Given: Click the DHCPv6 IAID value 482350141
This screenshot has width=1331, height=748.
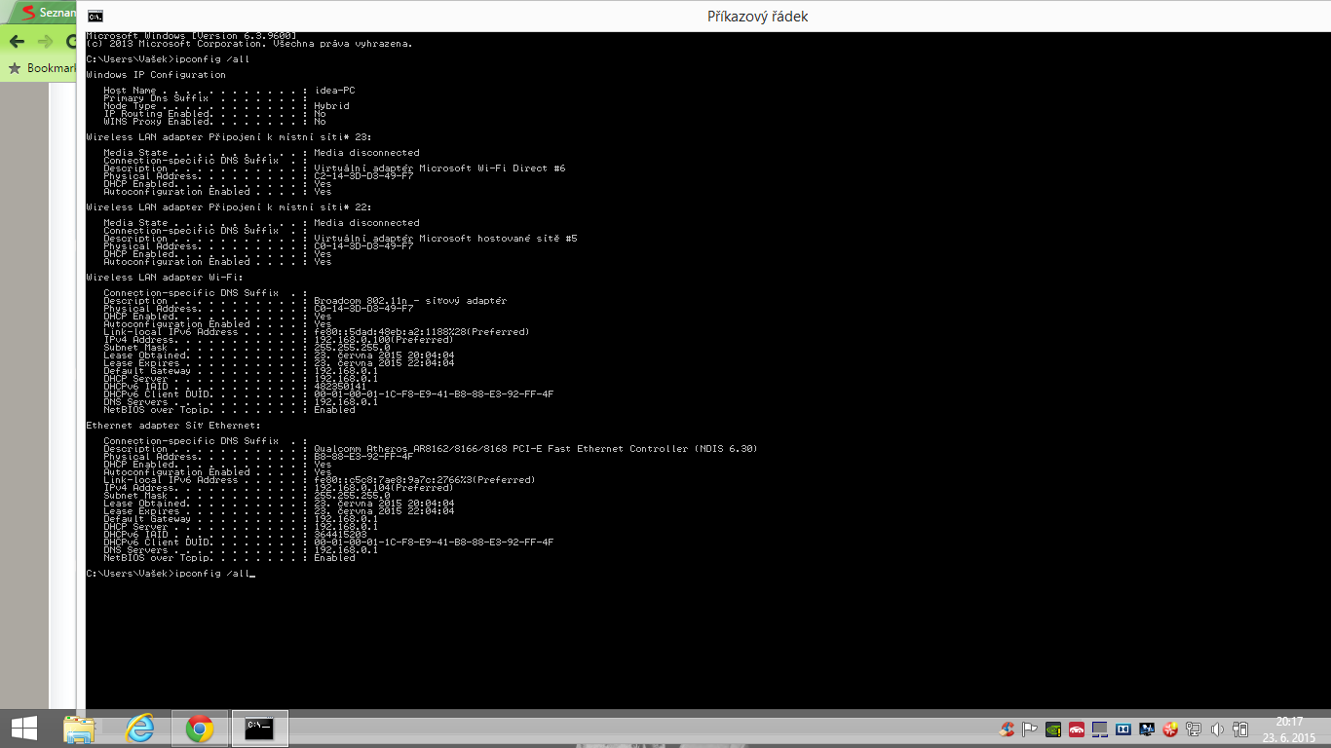Looking at the screenshot, I should click(340, 387).
